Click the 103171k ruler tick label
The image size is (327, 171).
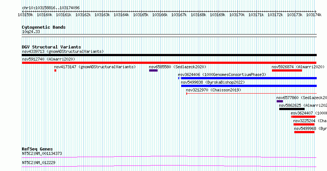256,15
